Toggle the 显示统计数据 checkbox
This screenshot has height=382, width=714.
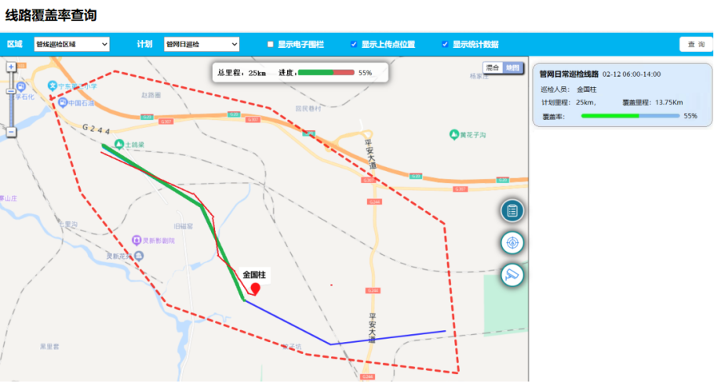click(x=445, y=45)
